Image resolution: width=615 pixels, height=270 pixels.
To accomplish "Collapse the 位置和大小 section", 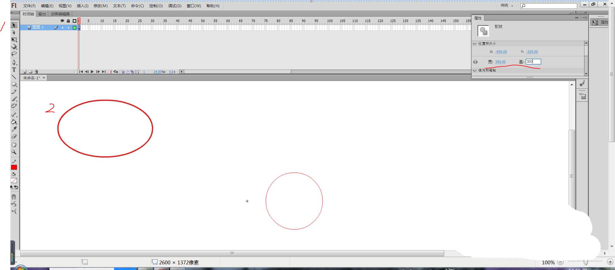I will click(x=475, y=44).
